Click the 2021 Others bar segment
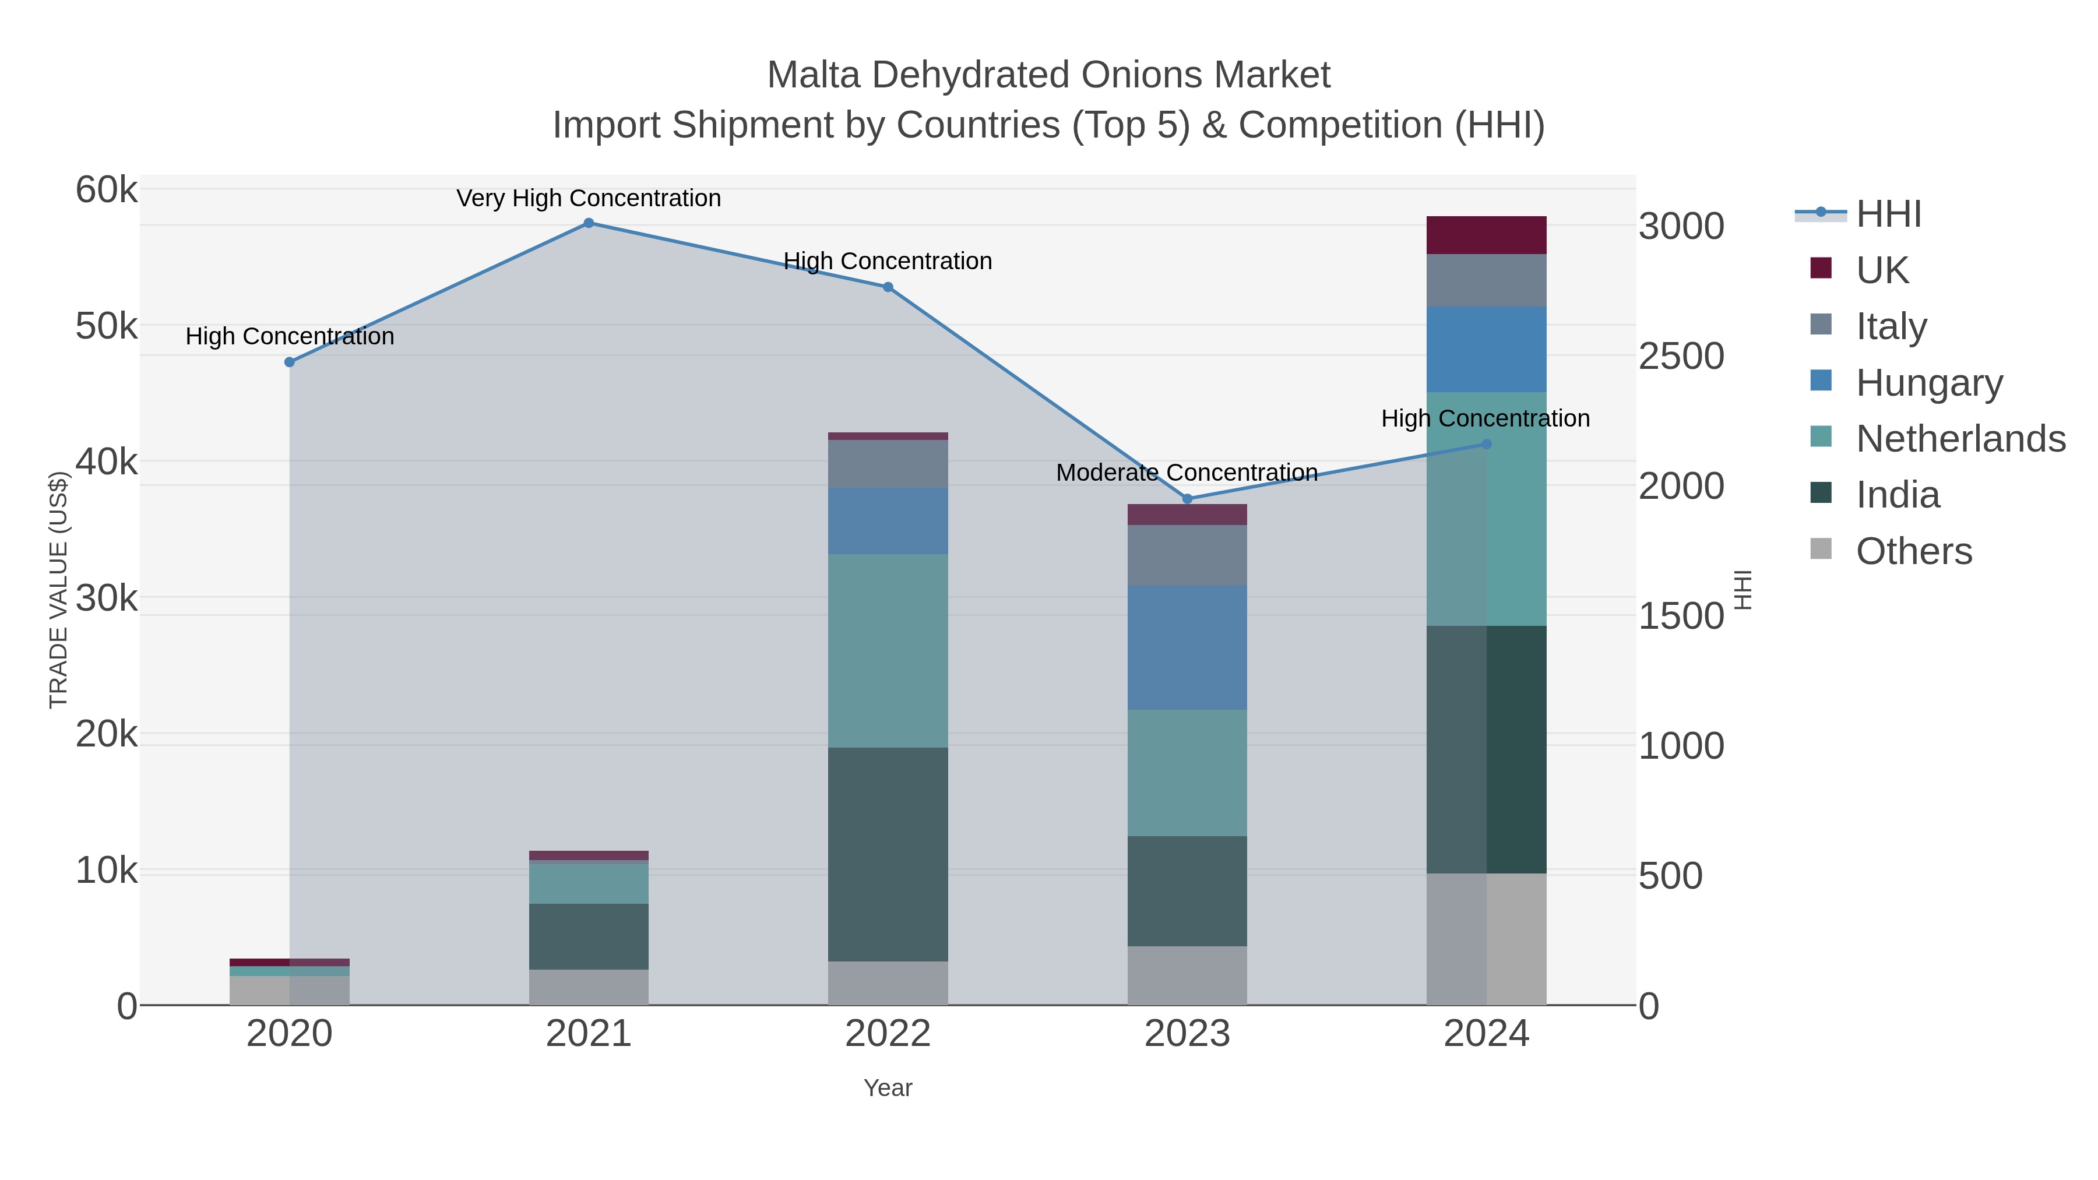 click(x=589, y=987)
